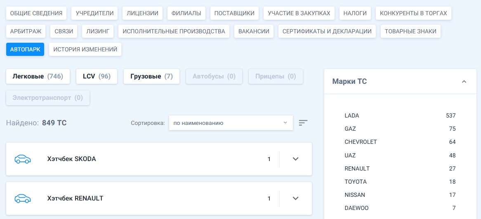The image size is (481, 219).
Task: Click the LADA count 537
Action: (450, 115)
